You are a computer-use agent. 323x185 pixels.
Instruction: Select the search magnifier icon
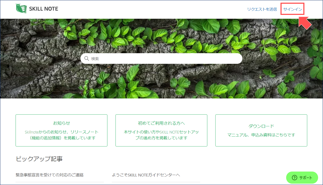point(86,58)
